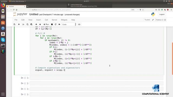Open the Activities overview

click(4, 1)
